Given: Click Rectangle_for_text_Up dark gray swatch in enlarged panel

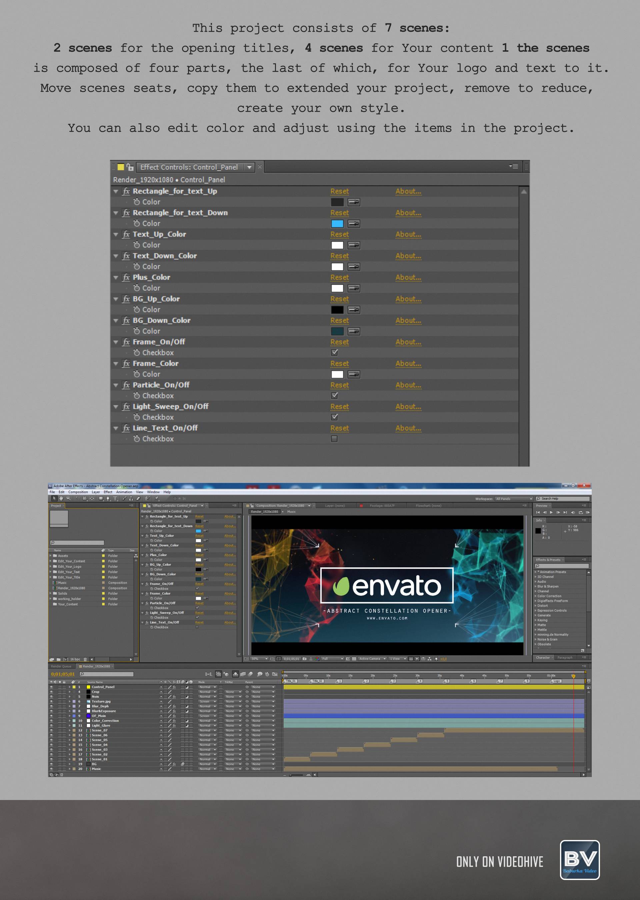Looking at the screenshot, I should pos(337,202).
